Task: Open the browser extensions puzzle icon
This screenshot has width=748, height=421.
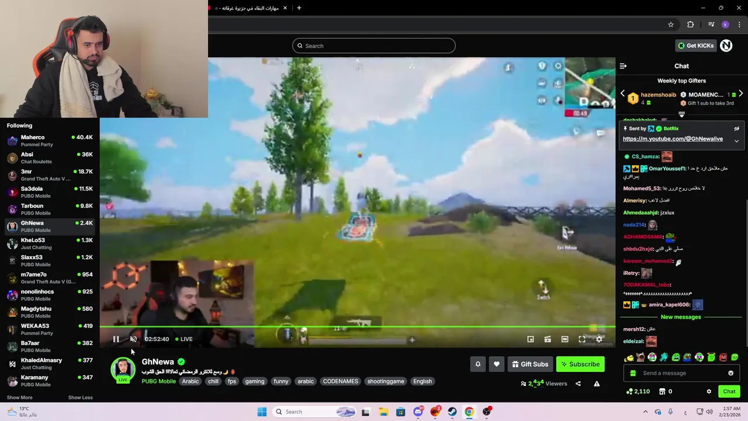Action: coord(690,25)
